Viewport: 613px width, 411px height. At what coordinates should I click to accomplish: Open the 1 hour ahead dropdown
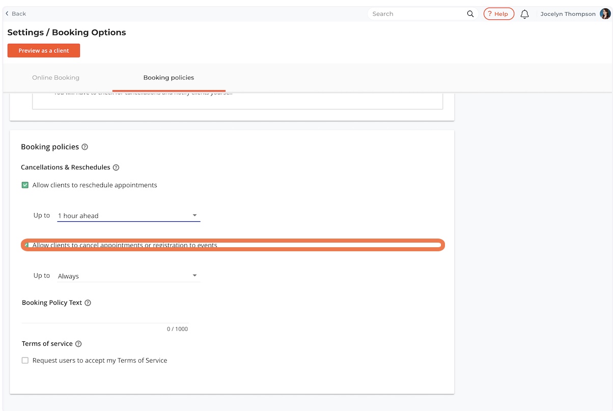click(128, 216)
